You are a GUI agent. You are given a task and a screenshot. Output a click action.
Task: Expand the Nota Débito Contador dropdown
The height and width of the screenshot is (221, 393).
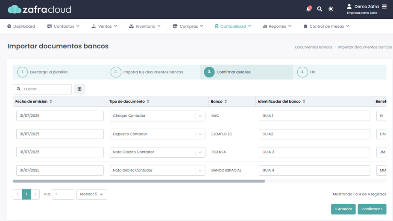200,171
